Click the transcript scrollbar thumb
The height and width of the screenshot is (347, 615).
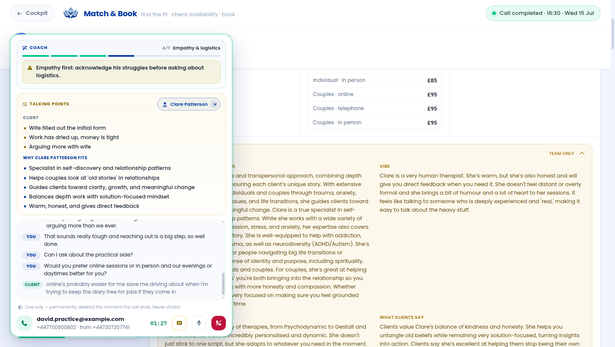pos(223,284)
